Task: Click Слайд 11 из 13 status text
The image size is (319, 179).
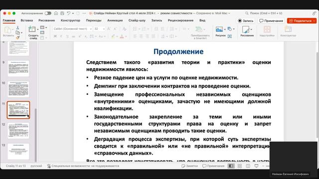Action: [15, 166]
